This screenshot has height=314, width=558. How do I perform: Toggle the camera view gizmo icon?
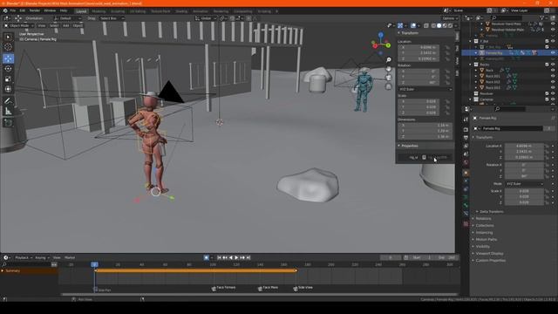(389, 78)
